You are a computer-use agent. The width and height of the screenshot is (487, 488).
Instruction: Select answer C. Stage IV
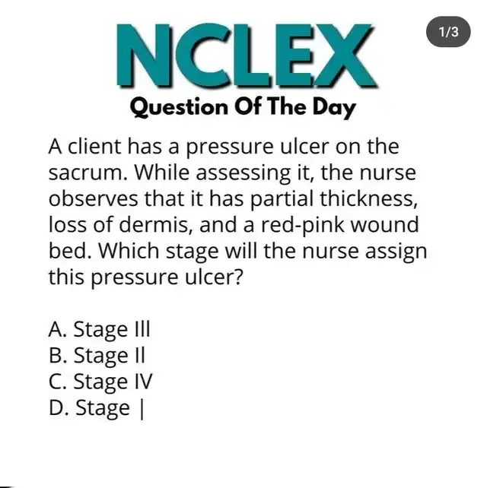100,382
